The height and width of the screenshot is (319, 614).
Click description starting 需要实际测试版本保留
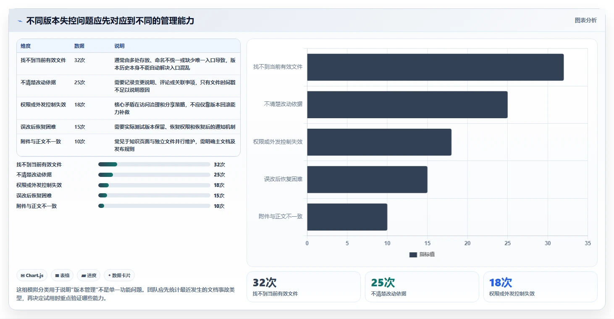175,127
